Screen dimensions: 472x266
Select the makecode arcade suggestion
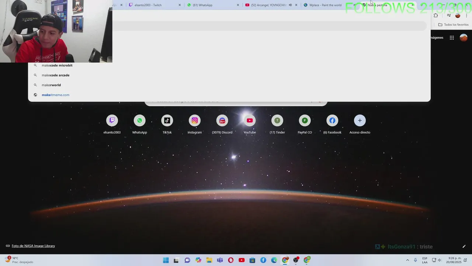pos(229,75)
